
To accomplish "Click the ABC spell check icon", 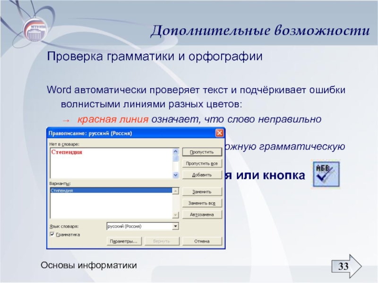I will pos(326,174).
